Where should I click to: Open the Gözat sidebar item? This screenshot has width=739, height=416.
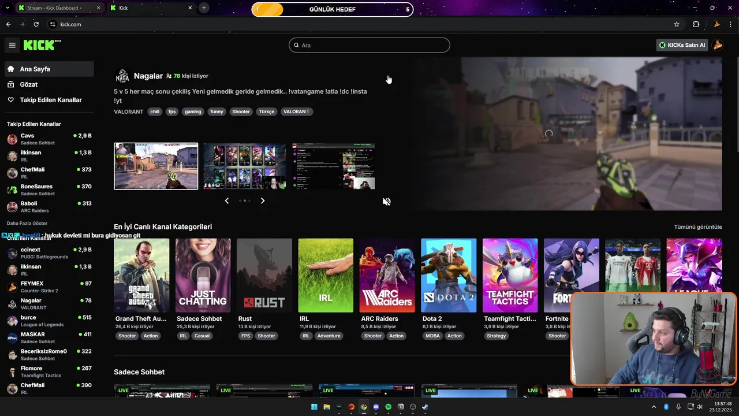click(49, 84)
